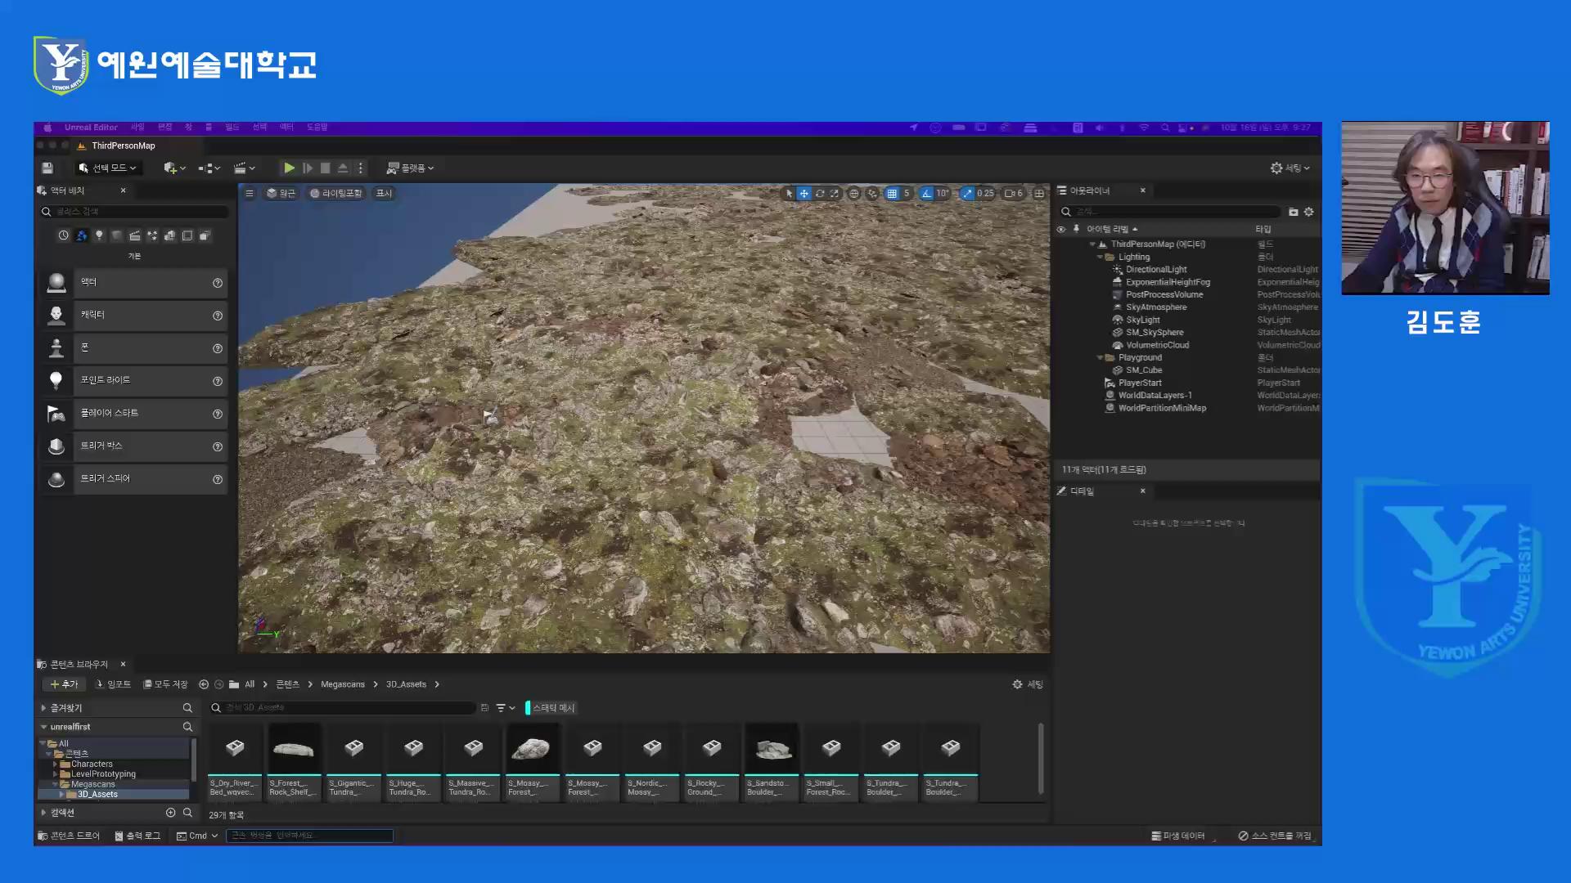Select the rotate transform tool in viewport
Image resolution: width=1571 pixels, height=883 pixels.
pyautogui.click(x=819, y=194)
